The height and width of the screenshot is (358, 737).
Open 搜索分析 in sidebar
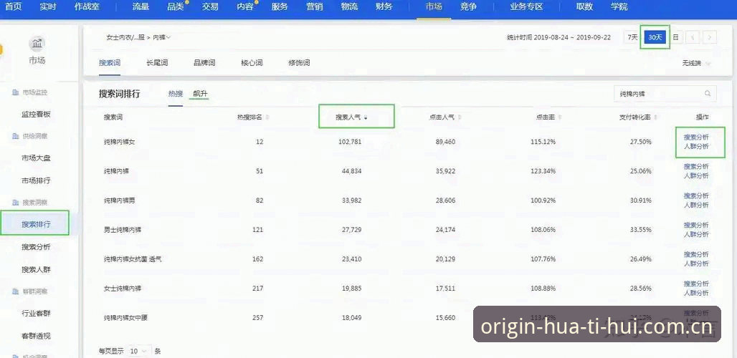point(36,247)
